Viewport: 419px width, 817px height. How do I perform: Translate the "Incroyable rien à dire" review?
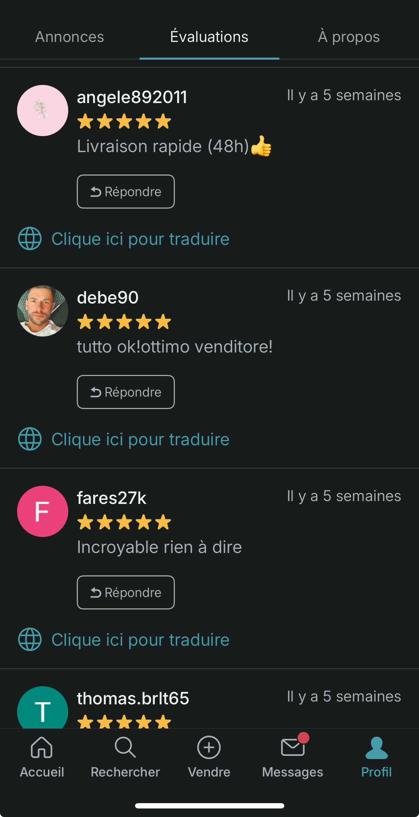140,640
